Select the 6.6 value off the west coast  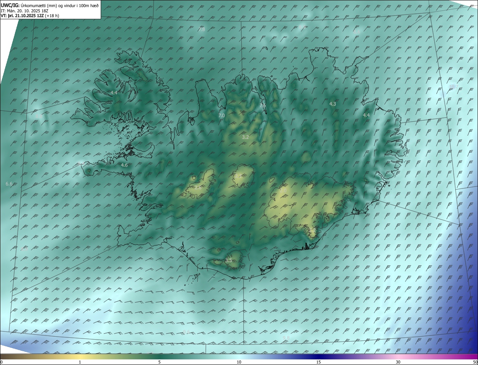(x=9, y=184)
